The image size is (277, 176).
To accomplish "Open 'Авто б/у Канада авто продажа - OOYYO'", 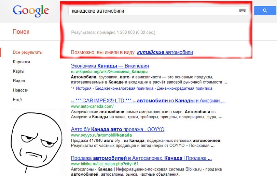I will pyautogui.click(x=117, y=129).
